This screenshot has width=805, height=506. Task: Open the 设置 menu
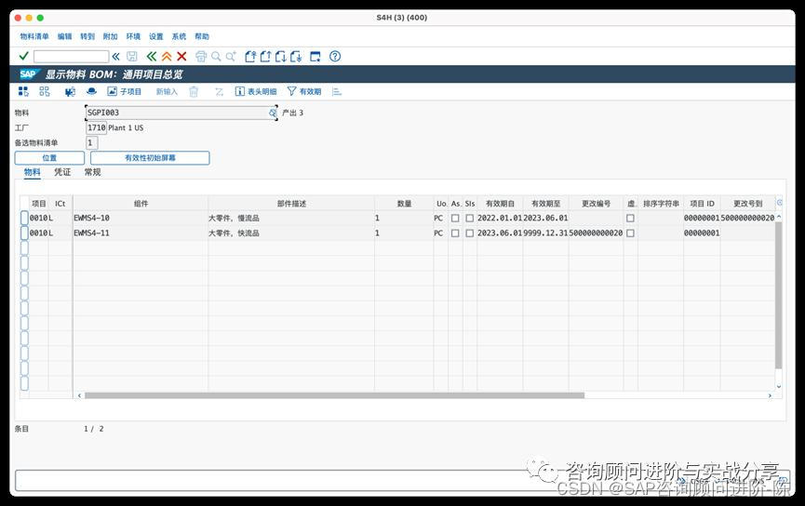[156, 36]
